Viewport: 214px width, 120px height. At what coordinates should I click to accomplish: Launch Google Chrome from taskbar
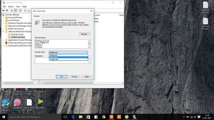tap(104, 117)
